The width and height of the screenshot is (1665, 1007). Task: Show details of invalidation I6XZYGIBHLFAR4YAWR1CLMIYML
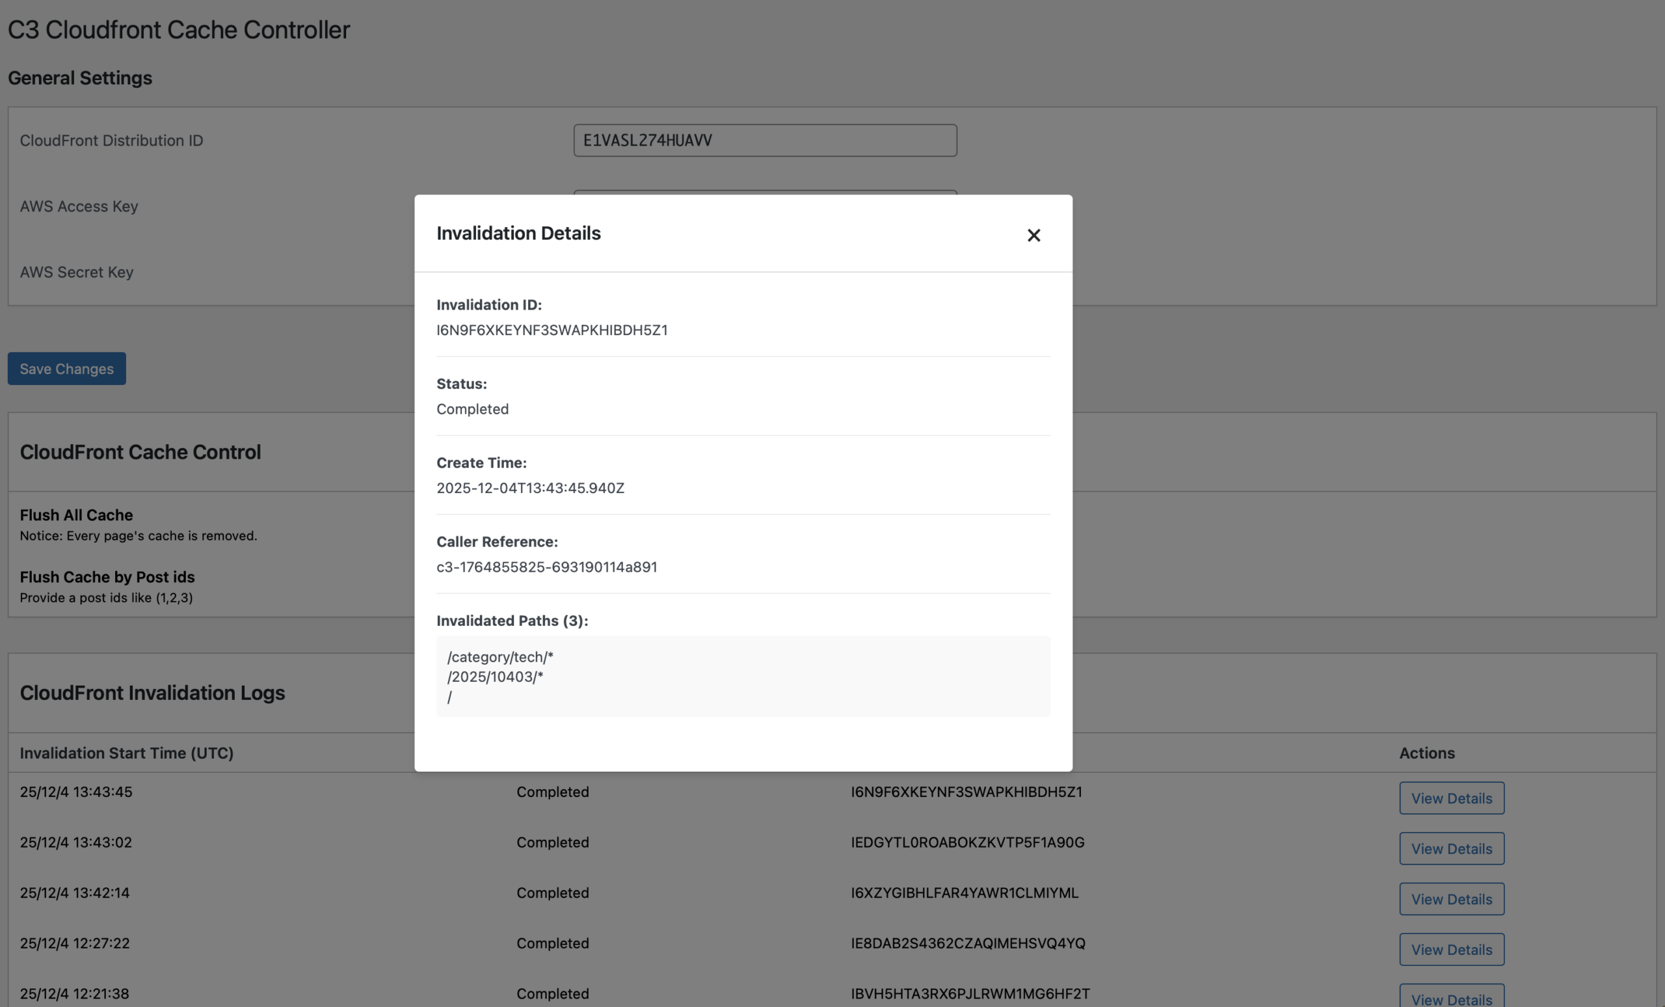[1451, 899]
